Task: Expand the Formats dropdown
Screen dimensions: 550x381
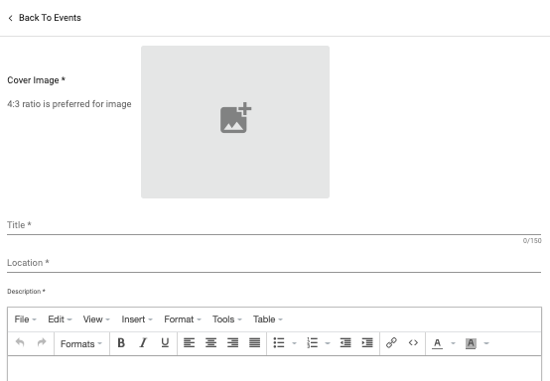Action: (81, 344)
